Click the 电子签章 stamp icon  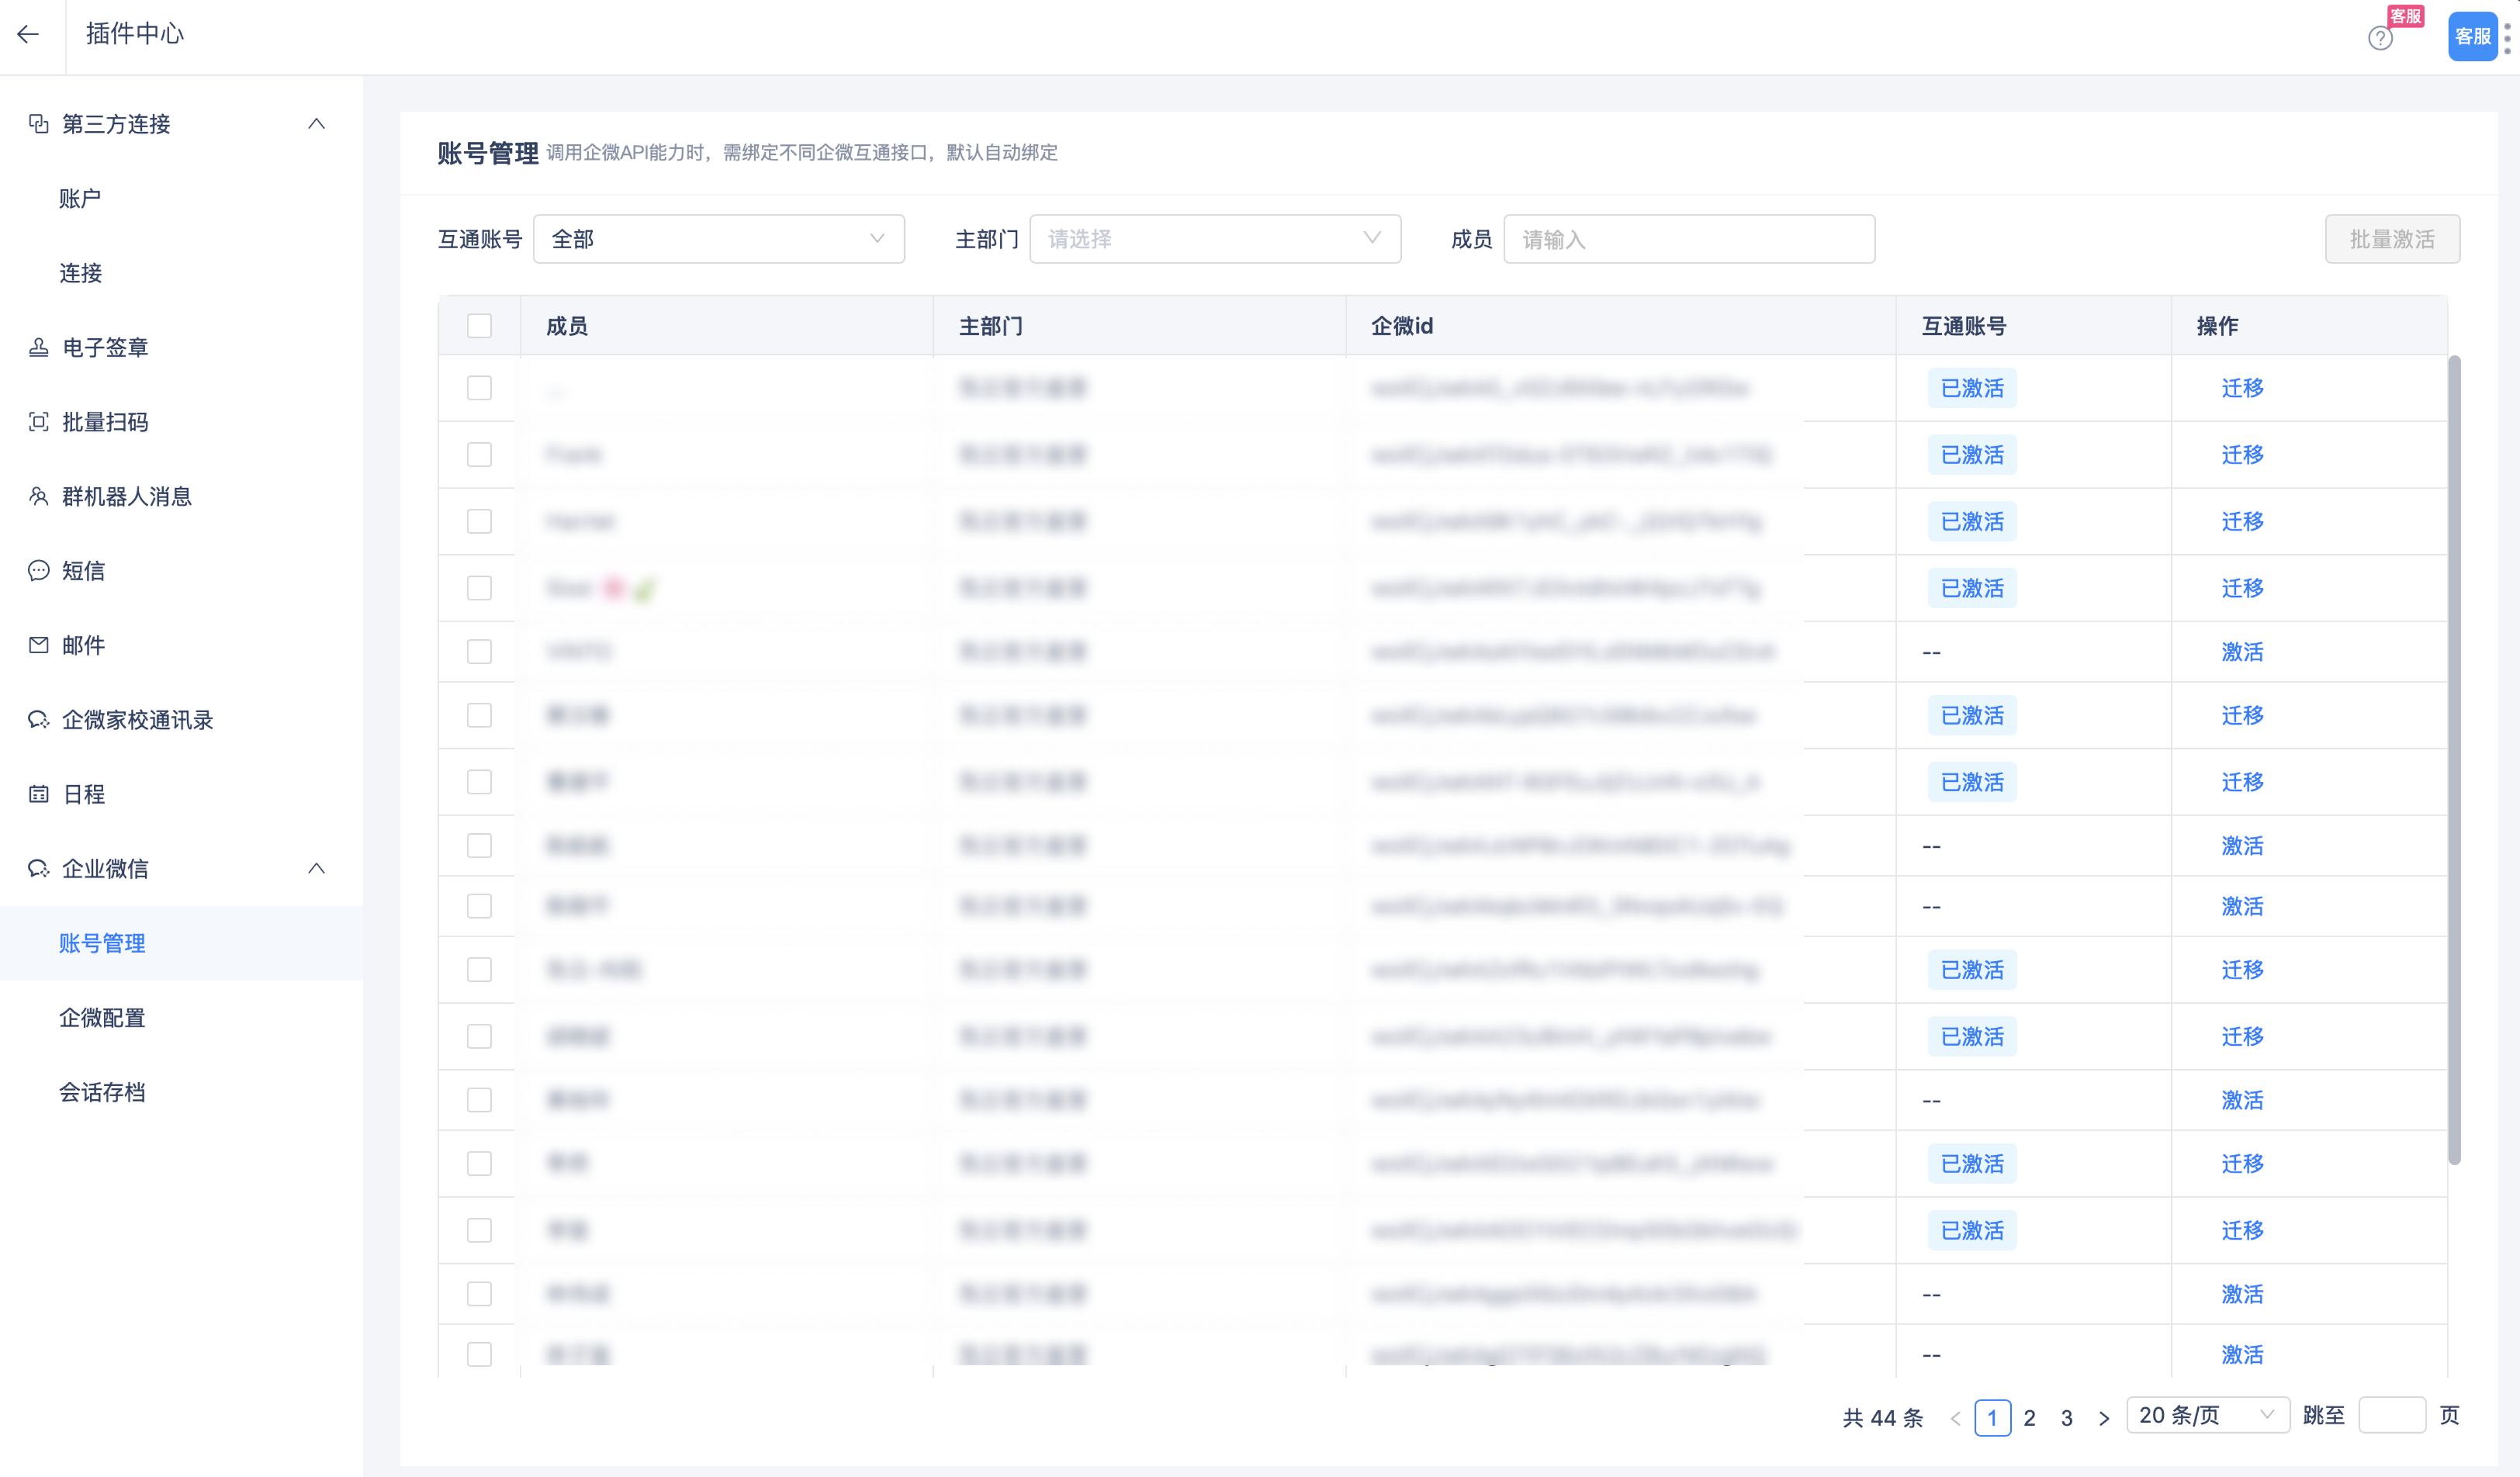pos(38,348)
